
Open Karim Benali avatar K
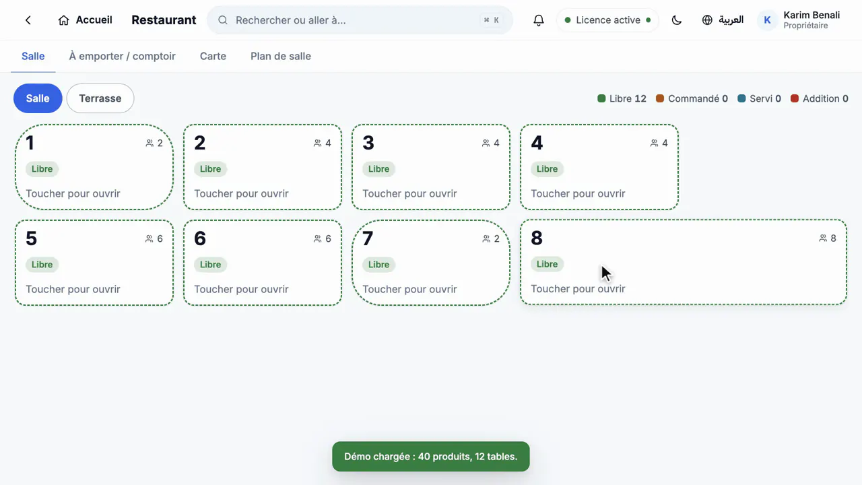[x=767, y=20]
